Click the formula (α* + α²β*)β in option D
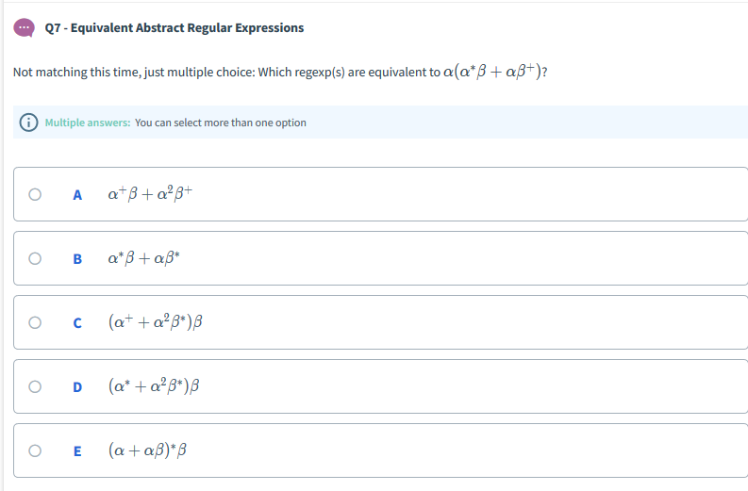 (157, 385)
